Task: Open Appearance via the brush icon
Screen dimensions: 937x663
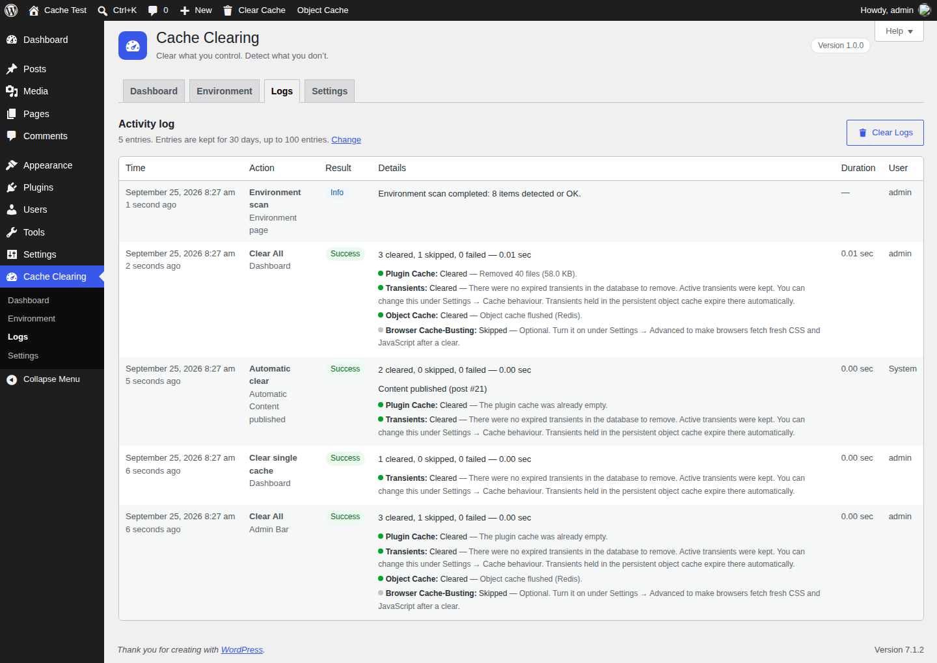Action: click(x=12, y=165)
